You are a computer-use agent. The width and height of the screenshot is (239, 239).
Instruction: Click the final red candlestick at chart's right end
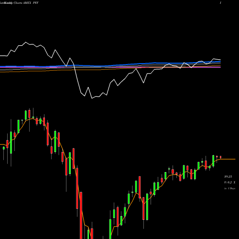coord(221,157)
